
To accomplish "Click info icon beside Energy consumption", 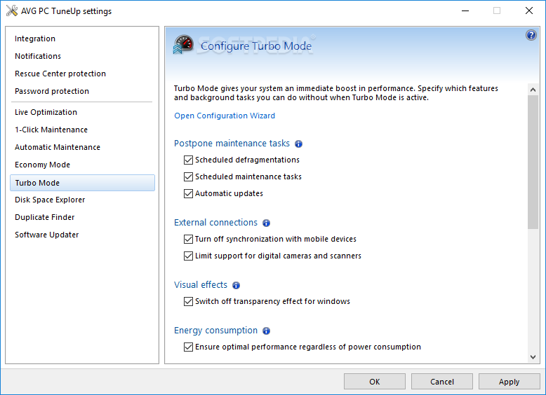I will click(x=267, y=331).
